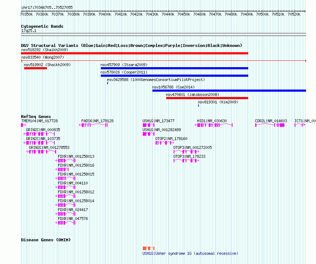Open the nsv457909 (Itsara2009) label
Screen dimensions: 316x264
pos(124,65)
